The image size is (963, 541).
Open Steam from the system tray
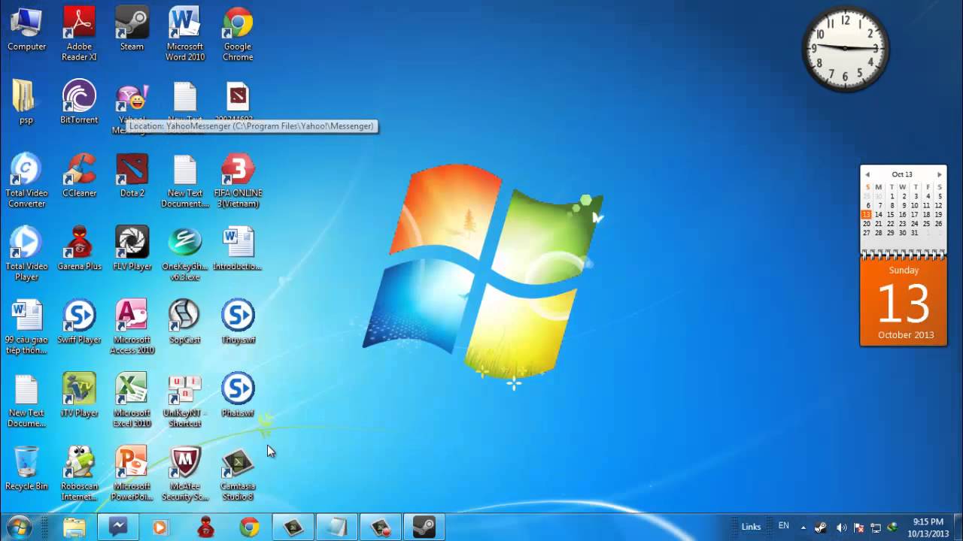pos(822,527)
